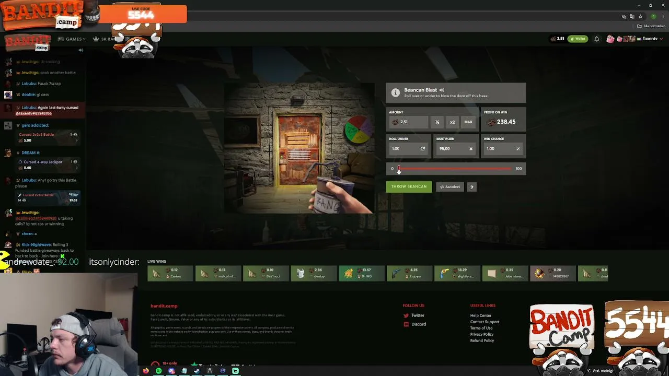Bookmark this page with the star icon
The width and height of the screenshot is (669, 376).
640,17
